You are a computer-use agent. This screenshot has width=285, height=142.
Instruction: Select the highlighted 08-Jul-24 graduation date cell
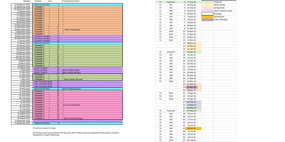click(x=192, y=128)
